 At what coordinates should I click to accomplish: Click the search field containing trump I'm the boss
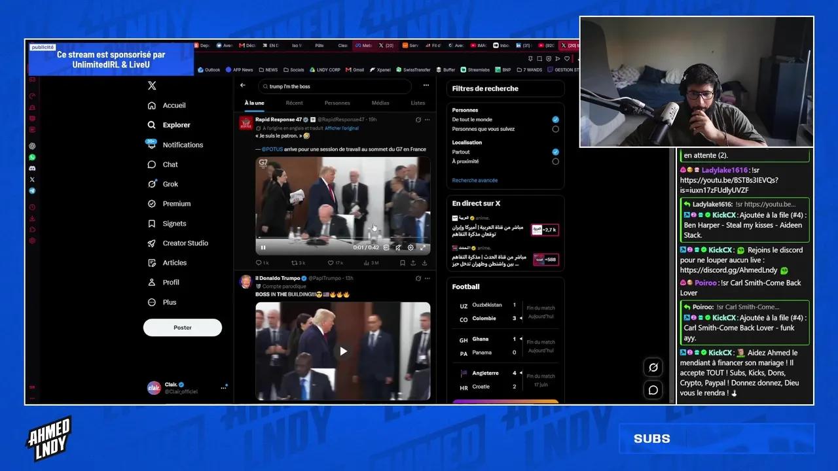335,86
